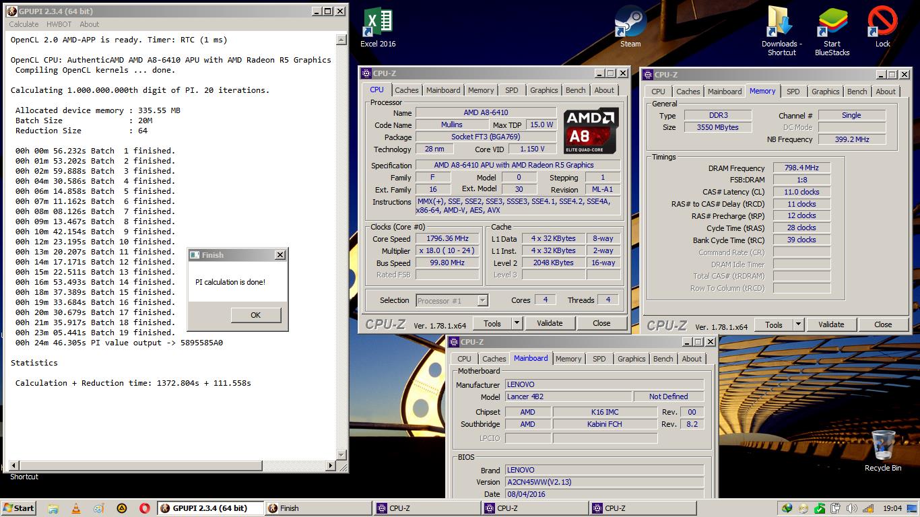The width and height of the screenshot is (920, 517).
Task: Click GPUPI title bar application icon
Action: 11,11
